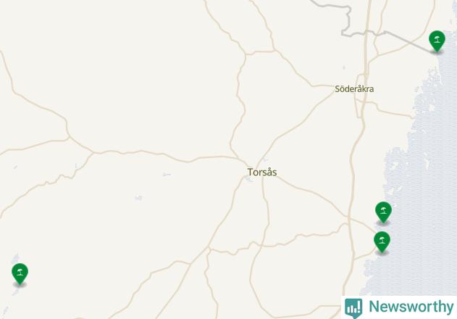
Task: Select the lower of the two adjacent coastal beach pins
Action: (382, 241)
